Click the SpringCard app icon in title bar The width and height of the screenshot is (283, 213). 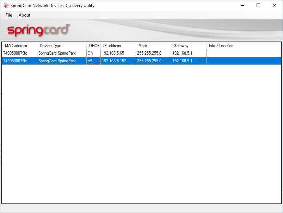tap(6, 5)
